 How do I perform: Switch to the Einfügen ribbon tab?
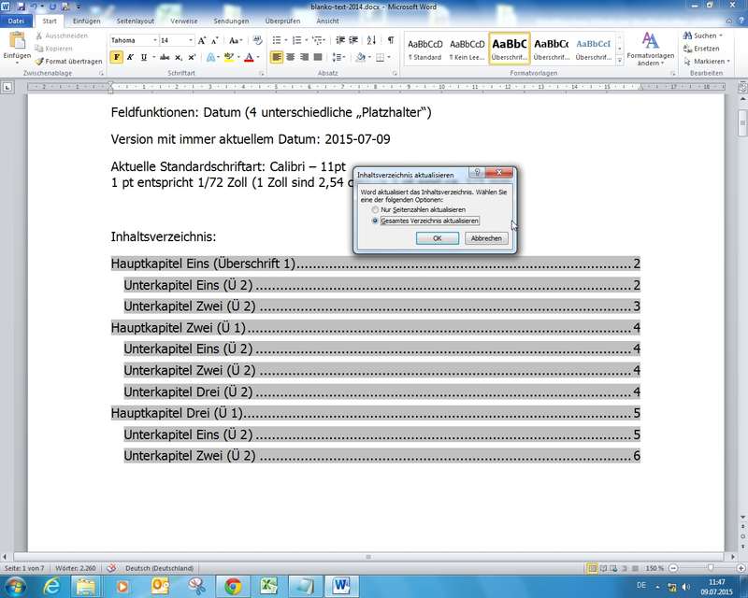click(x=87, y=21)
